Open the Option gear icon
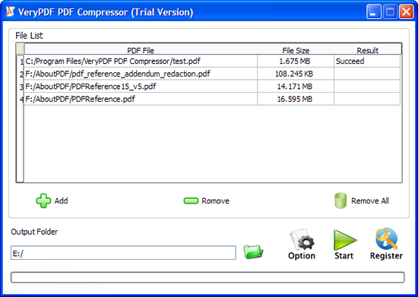The height and width of the screenshot is (297, 418). point(302,239)
